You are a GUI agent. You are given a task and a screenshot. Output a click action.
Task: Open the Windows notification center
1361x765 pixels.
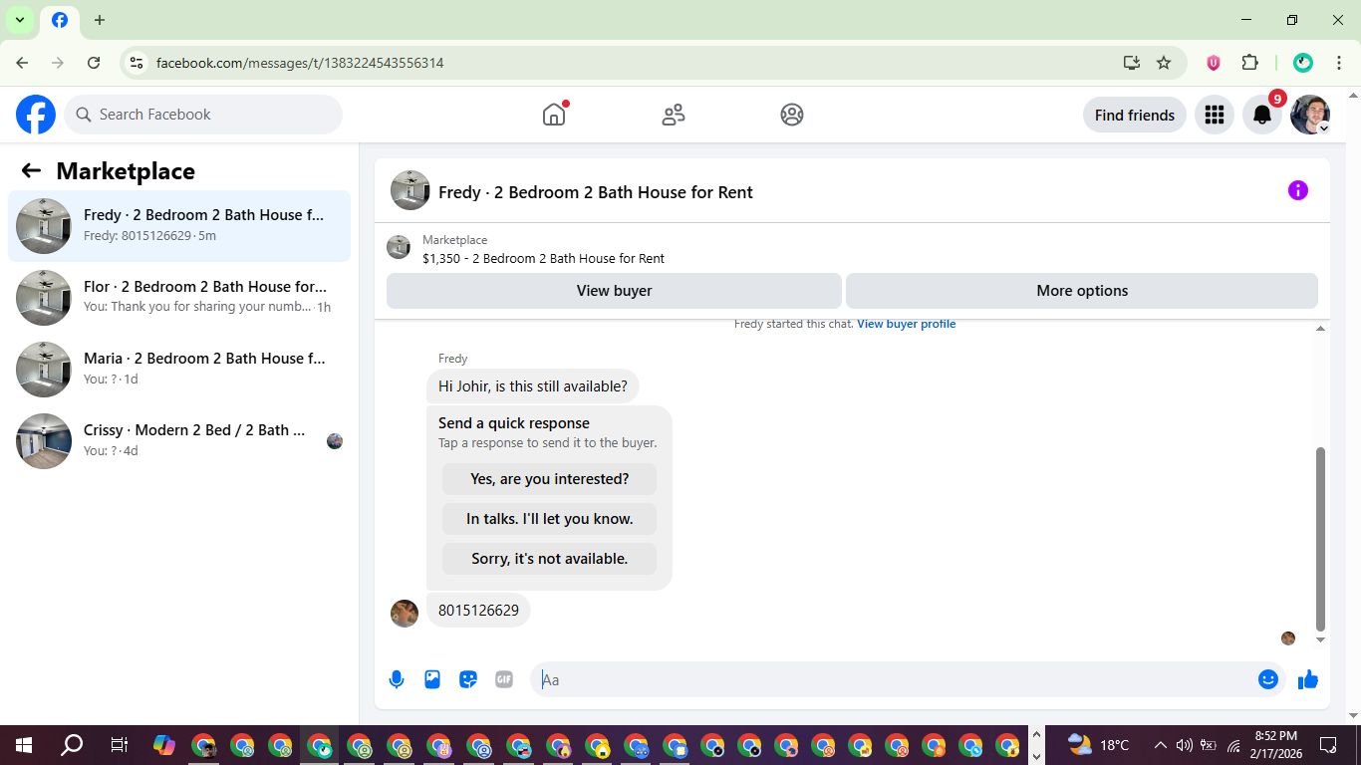pyautogui.click(x=1328, y=745)
